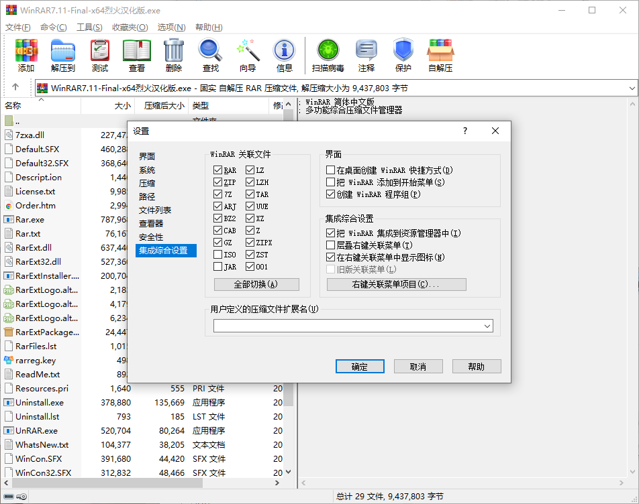This screenshot has width=639, height=504.
Task: Enable the JAR association checkbox
Action: (217, 267)
